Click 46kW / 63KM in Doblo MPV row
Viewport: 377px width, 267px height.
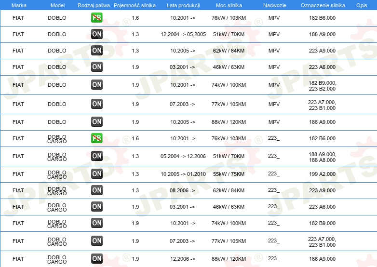tap(229, 67)
